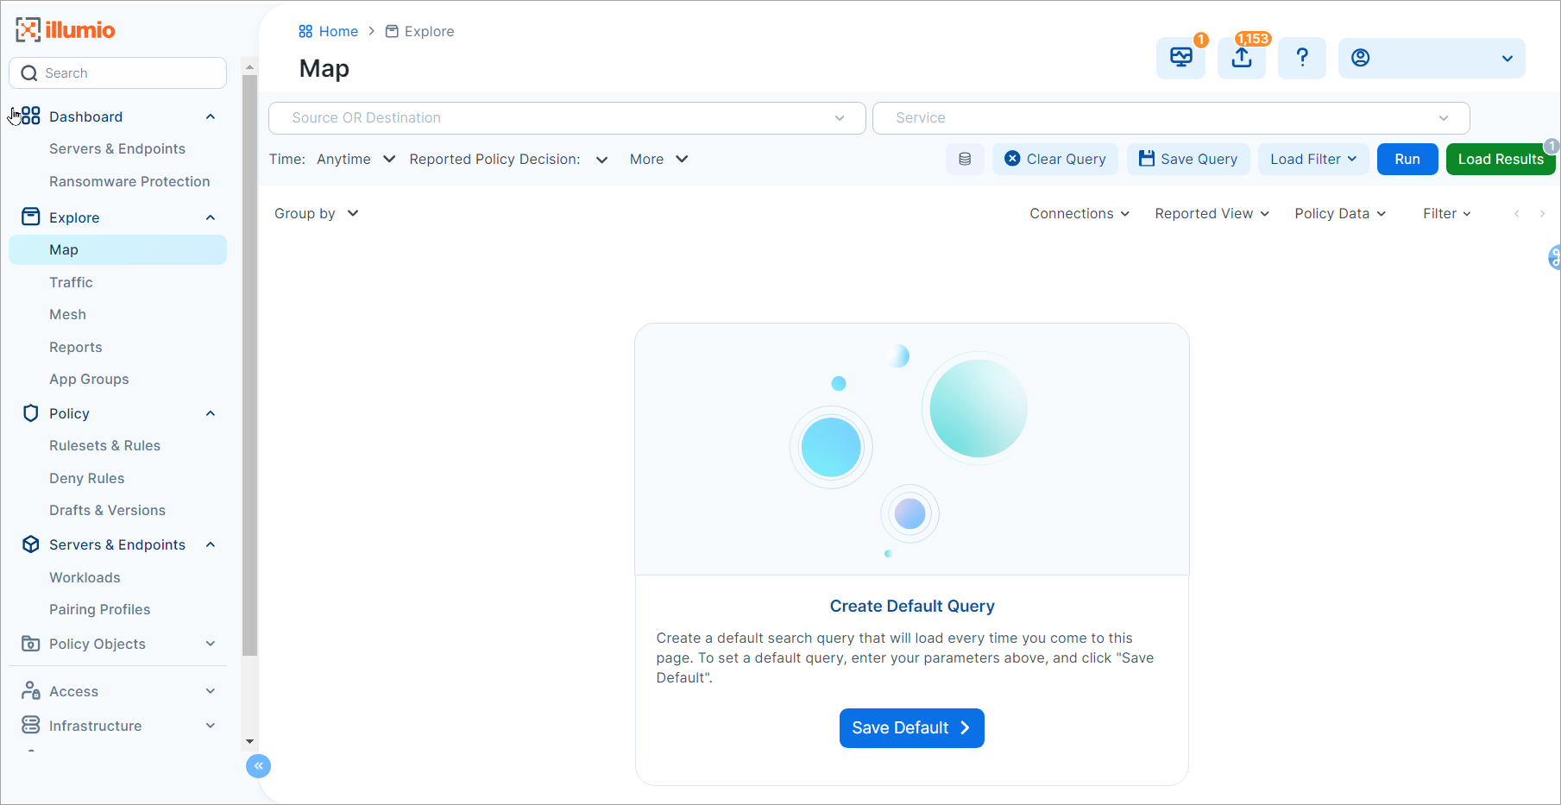
Task: Run the current query
Action: point(1407,159)
